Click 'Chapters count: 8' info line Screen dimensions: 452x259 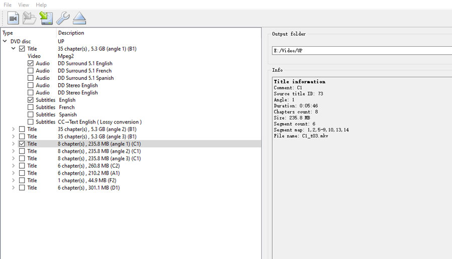click(296, 112)
